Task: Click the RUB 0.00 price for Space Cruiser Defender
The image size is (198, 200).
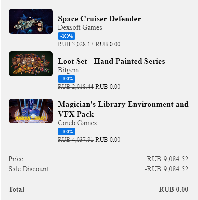Action: click(x=108, y=44)
